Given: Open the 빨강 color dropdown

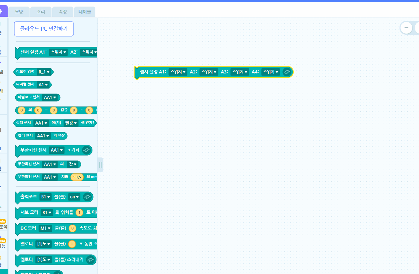Looking at the screenshot, I should pos(71,123).
